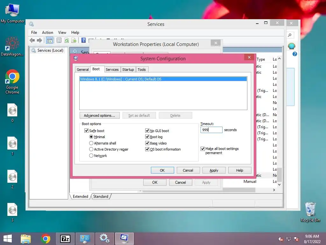Open File Explorer from the taskbar
326x245 pixels.
coord(26,239)
